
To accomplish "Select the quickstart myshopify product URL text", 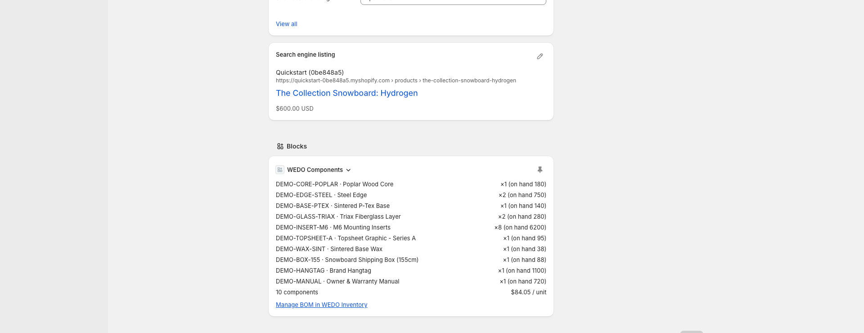I will click(396, 81).
